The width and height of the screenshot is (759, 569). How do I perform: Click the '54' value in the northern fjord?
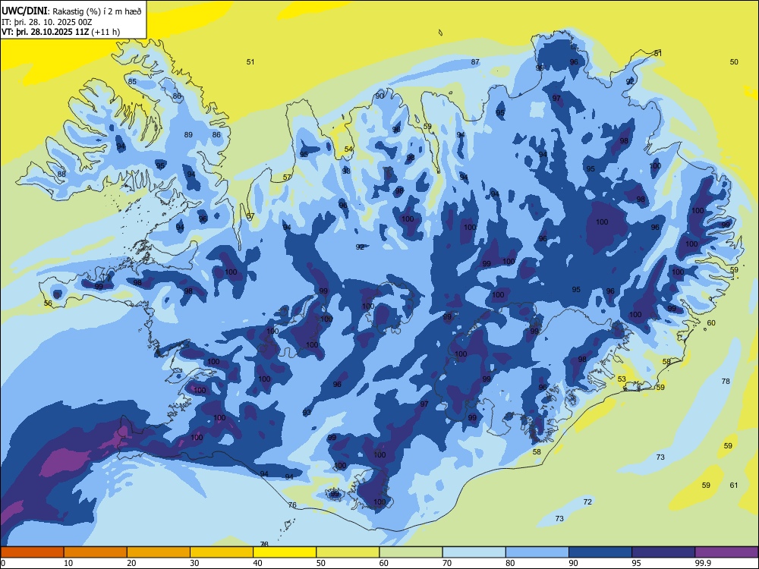348,149
